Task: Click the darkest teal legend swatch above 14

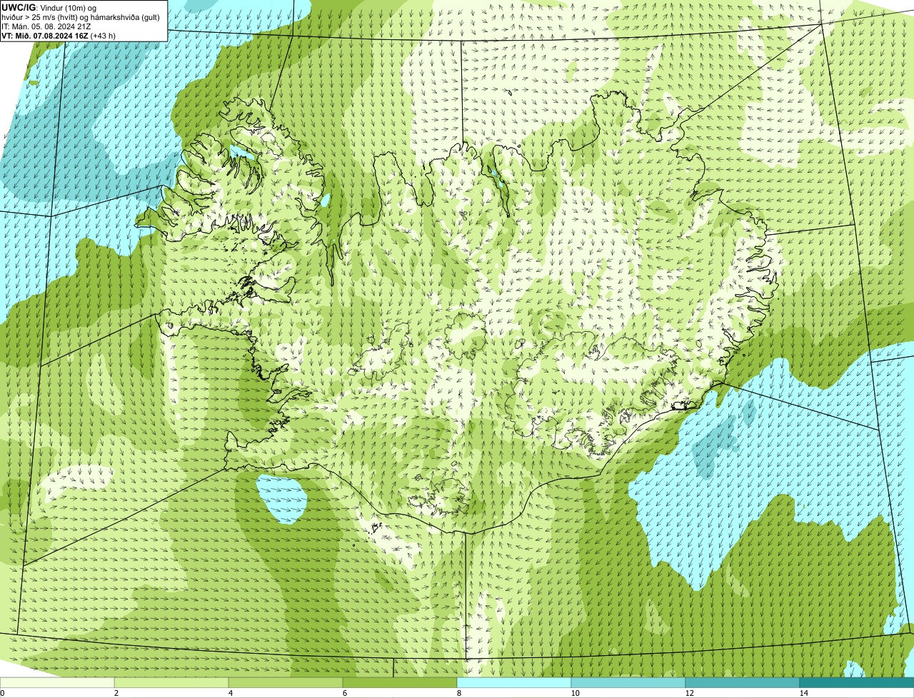Action: (857, 682)
